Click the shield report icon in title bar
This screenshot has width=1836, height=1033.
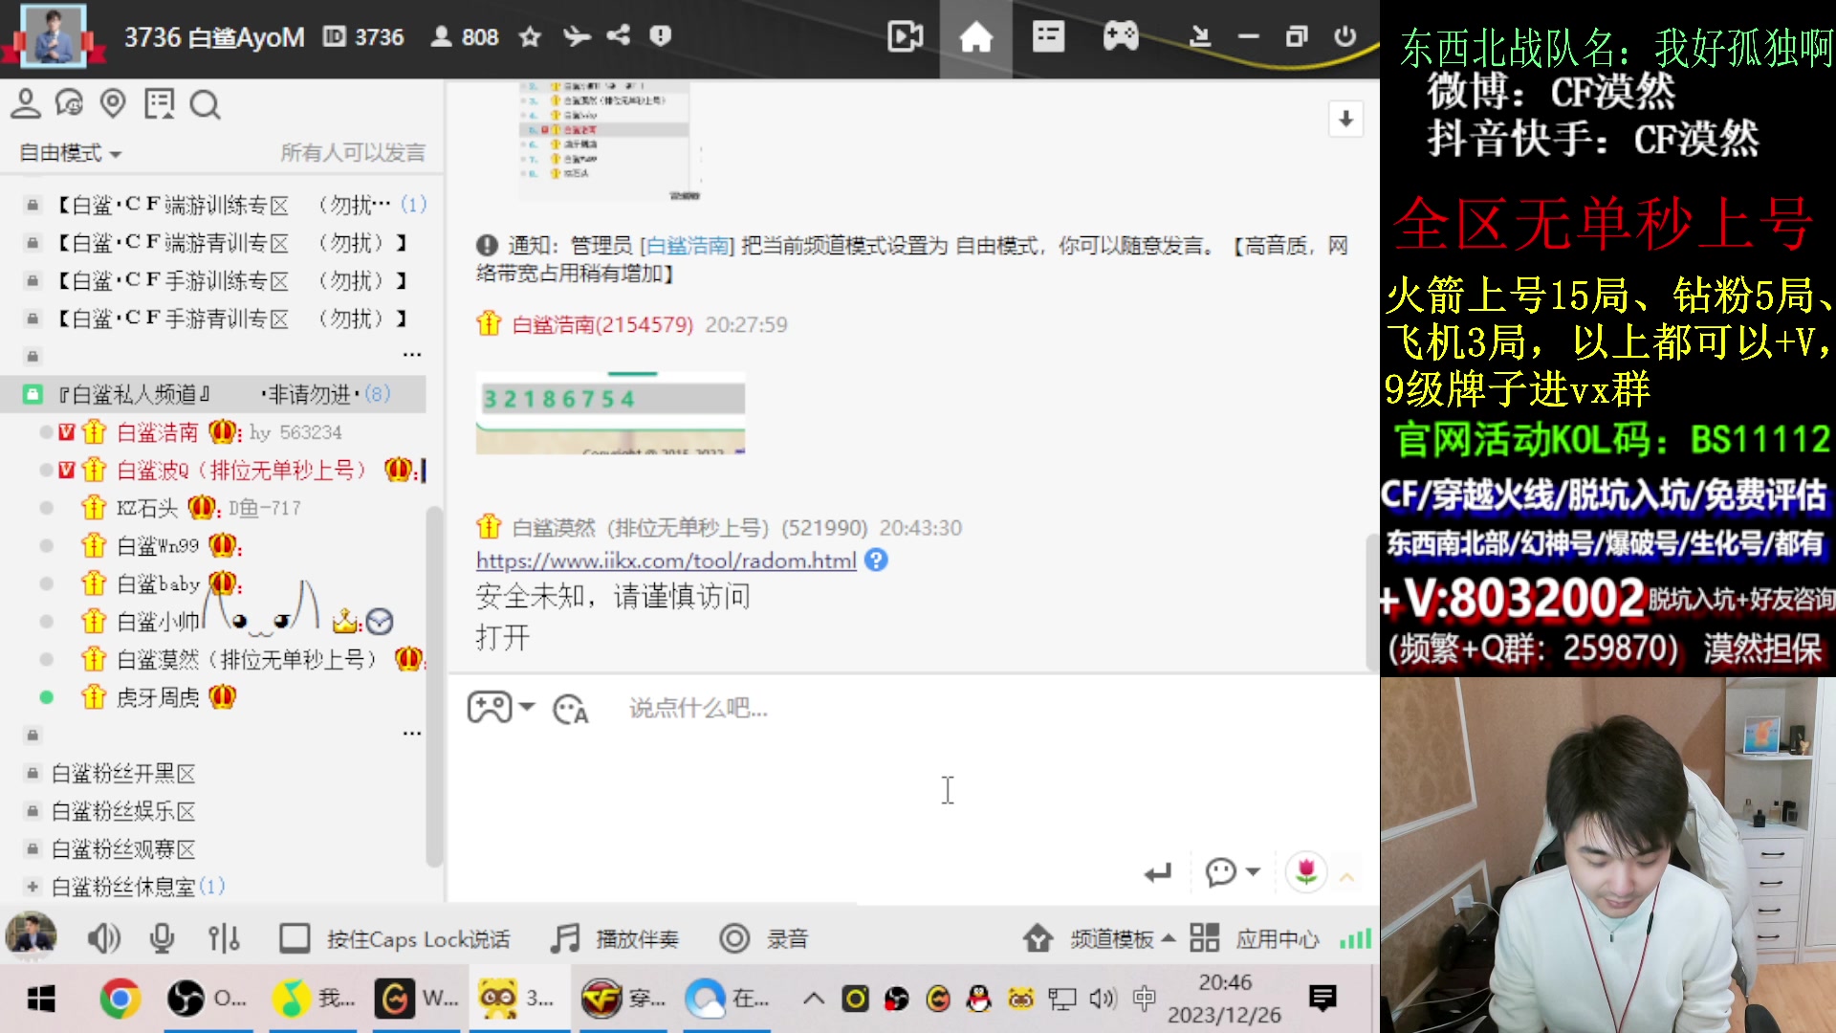click(660, 35)
